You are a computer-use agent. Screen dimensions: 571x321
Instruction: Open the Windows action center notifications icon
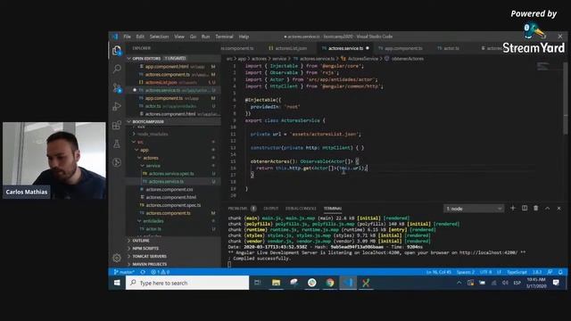[556, 283]
